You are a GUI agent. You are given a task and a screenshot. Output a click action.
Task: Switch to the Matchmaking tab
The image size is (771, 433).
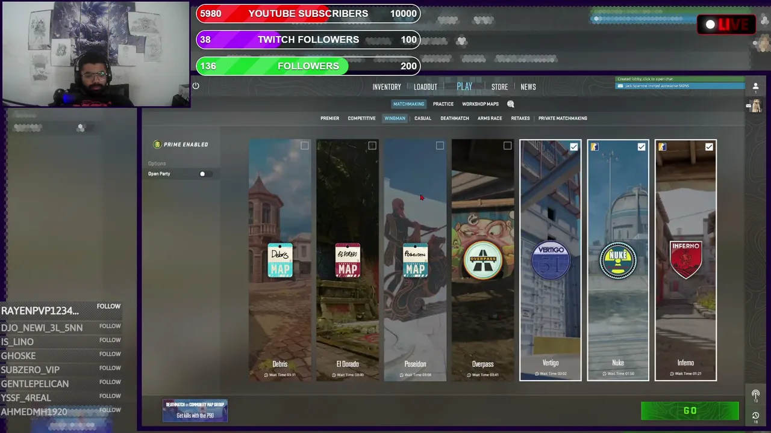tap(408, 104)
